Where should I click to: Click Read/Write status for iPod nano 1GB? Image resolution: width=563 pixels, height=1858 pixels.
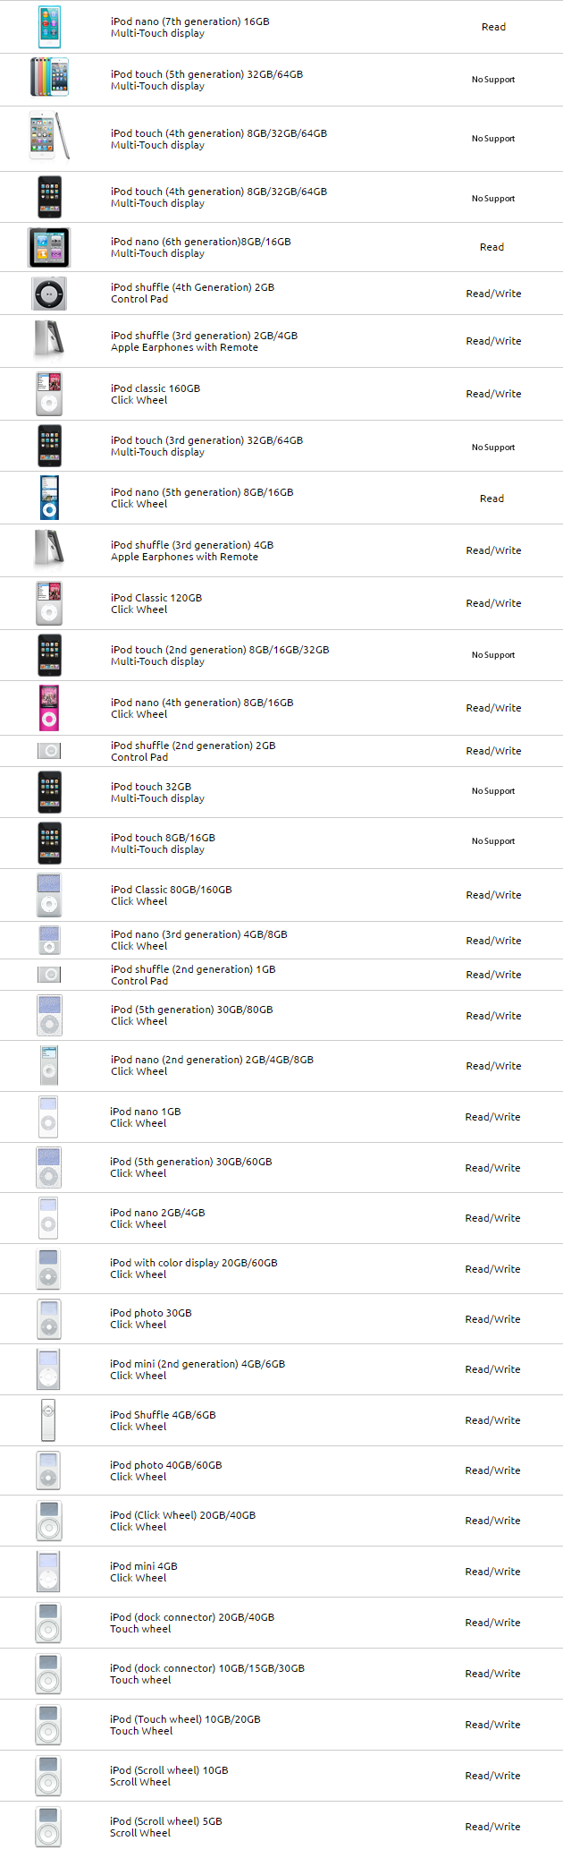coord(492,1117)
